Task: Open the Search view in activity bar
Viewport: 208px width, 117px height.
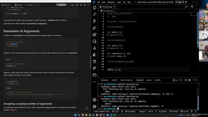Action: point(95,14)
